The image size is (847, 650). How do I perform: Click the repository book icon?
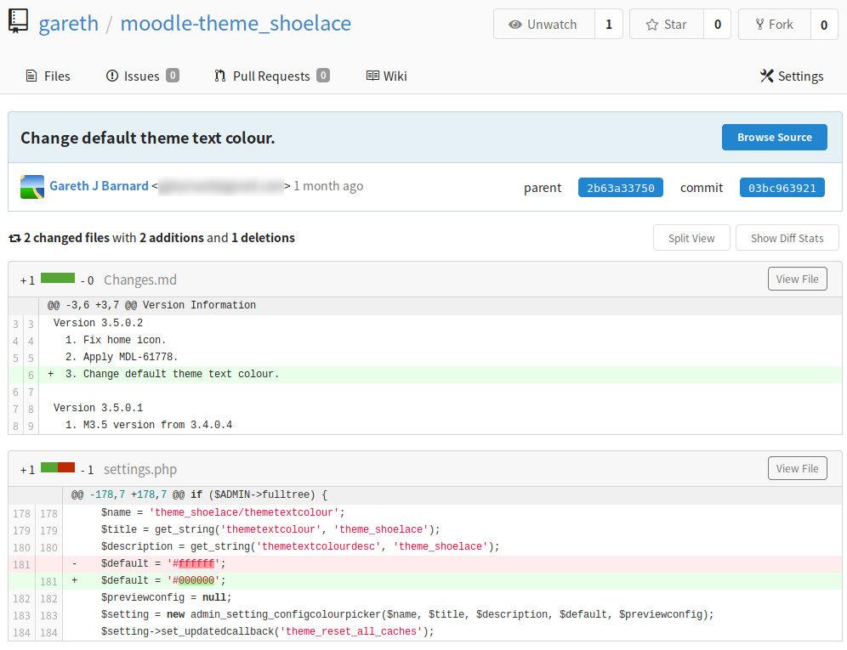[x=19, y=22]
